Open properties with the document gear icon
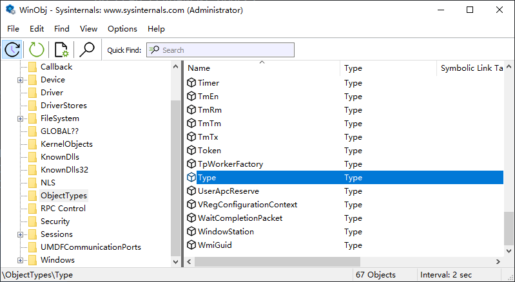 pos(61,50)
